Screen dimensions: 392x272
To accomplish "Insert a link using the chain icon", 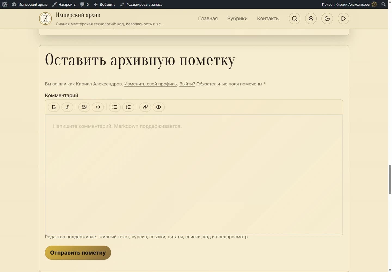I will pos(145,107).
